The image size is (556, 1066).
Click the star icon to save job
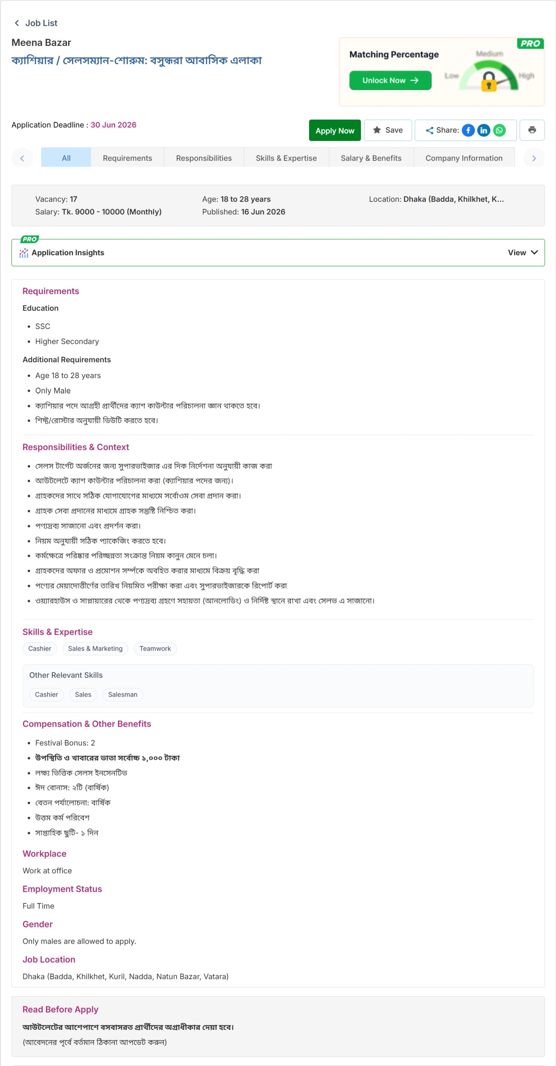pyautogui.click(x=377, y=130)
